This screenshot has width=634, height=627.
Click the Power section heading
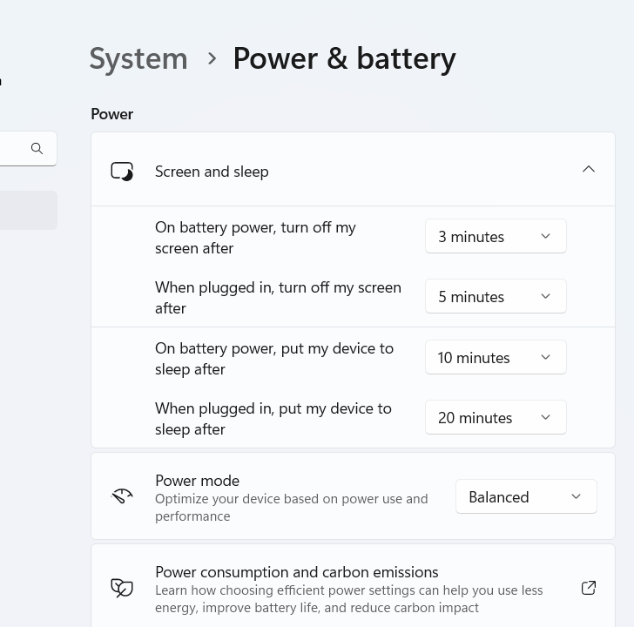tap(111, 114)
